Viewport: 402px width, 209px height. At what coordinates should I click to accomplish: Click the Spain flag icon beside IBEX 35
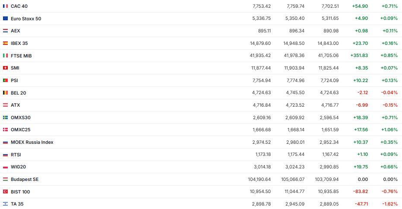(5, 43)
